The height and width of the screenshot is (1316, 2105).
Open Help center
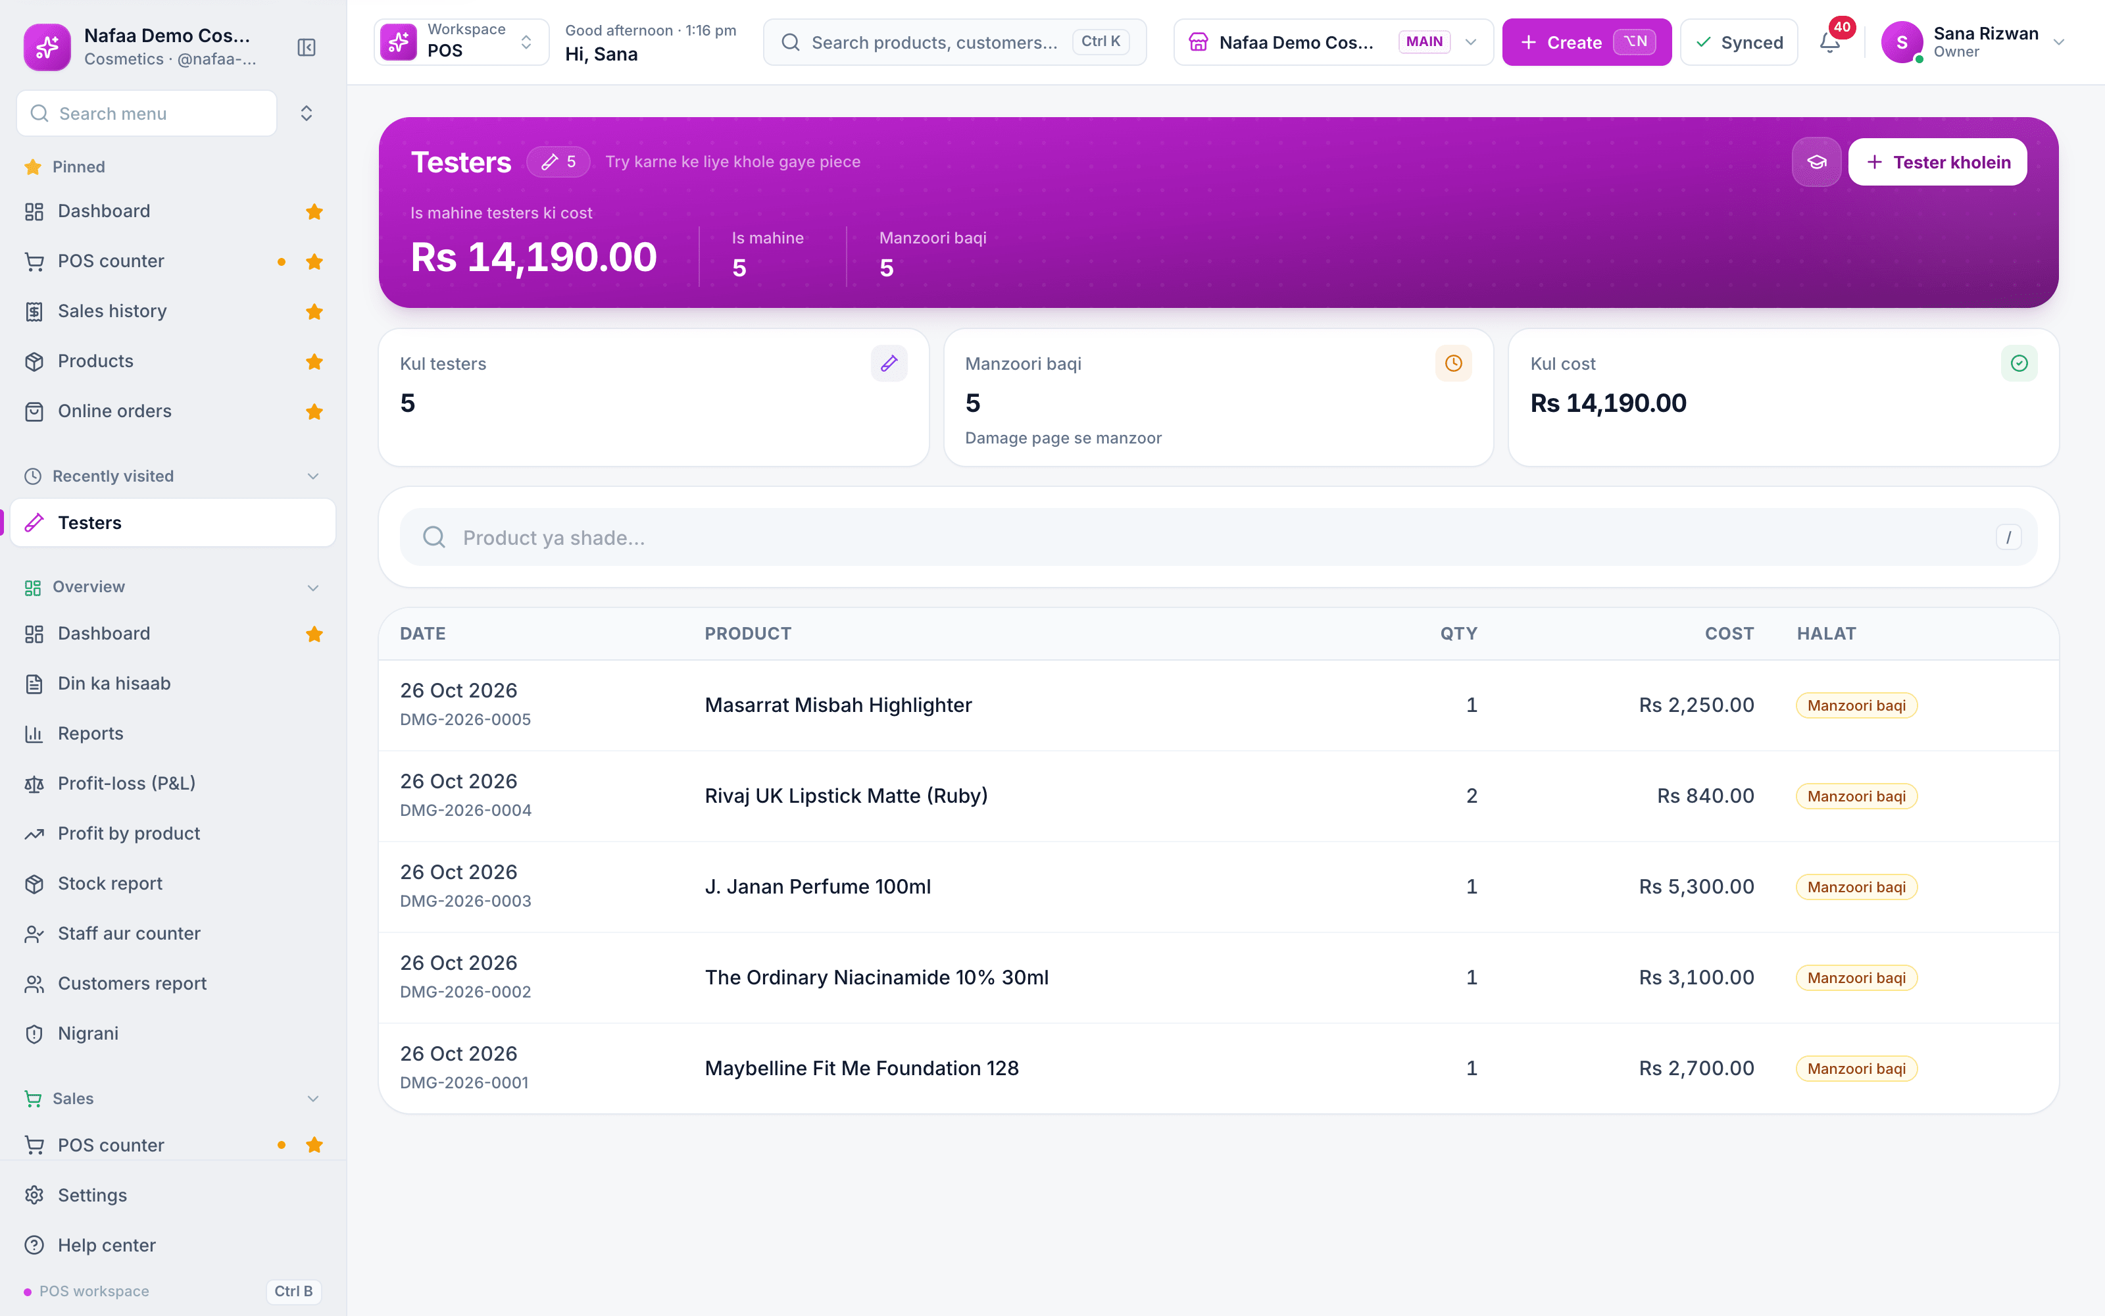pyautogui.click(x=173, y=1246)
